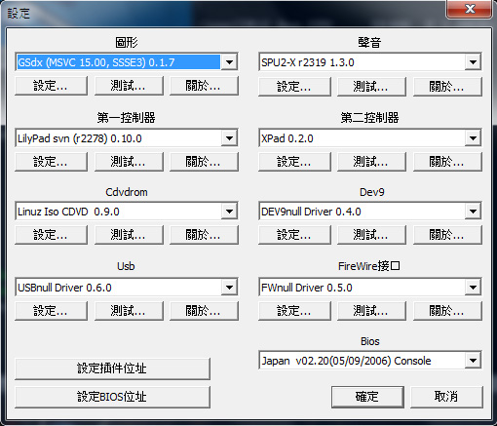Image resolution: width=497 pixels, height=426 pixels.
Task: Show 關於... for 第一控制器 LilyPad
Action: point(204,162)
